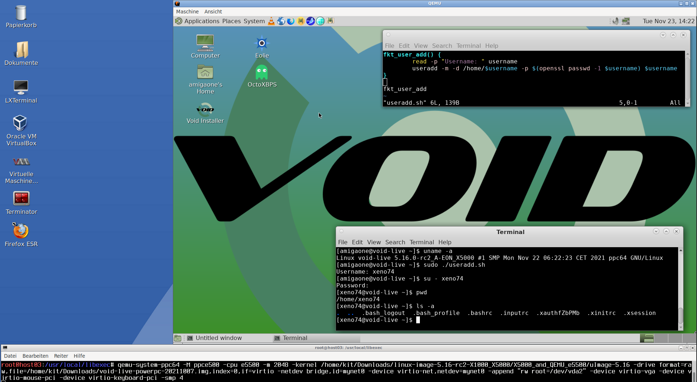Open the Dokumente folder icon
The width and height of the screenshot is (697, 382).
21,54
